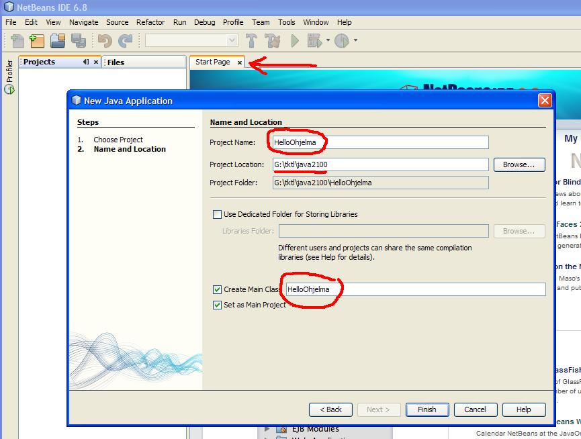This screenshot has height=439, width=581.
Task: Uncheck the Create Main Class checkbox
Action: (217, 289)
